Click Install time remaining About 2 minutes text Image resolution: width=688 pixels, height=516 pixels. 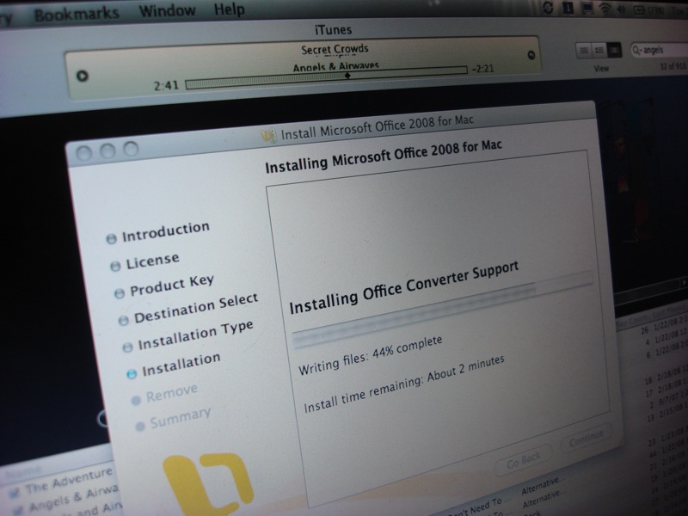[x=404, y=384]
